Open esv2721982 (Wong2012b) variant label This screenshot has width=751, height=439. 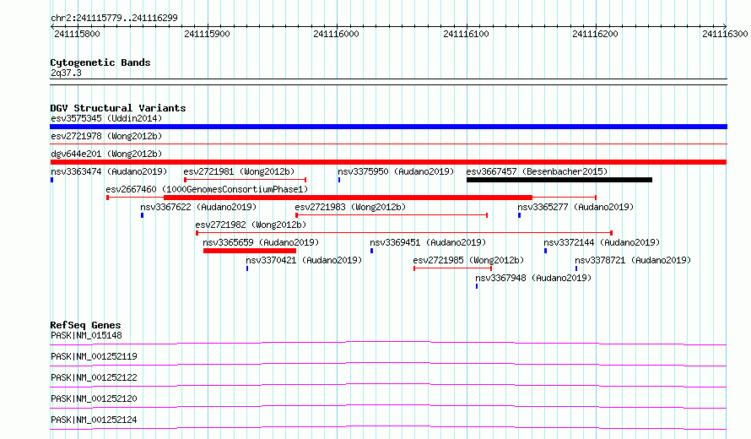pyautogui.click(x=251, y=225)
